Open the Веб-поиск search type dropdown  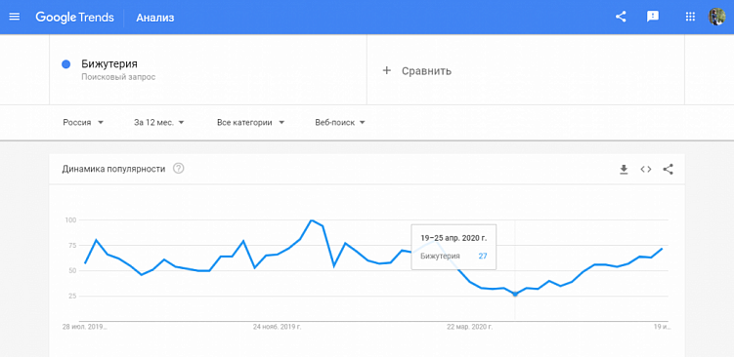pyautogui.click(x=340, y=123)
